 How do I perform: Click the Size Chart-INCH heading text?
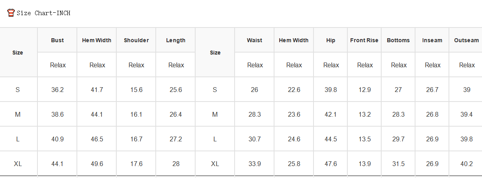click(x=43, y=13)
